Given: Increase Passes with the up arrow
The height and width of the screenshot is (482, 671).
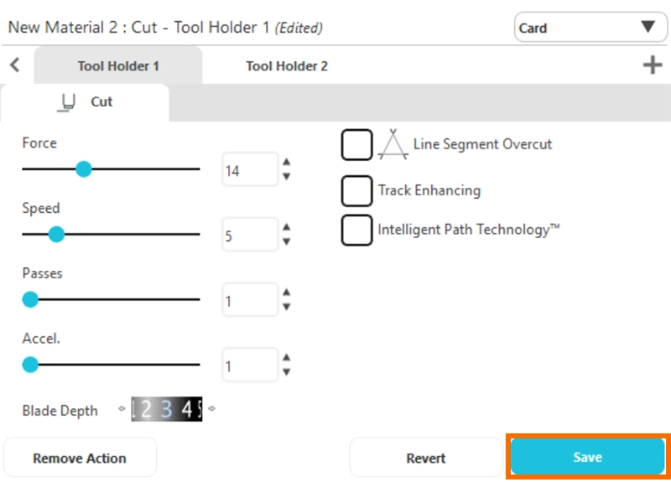Looking at the screenshot, I should click(287, 293).
